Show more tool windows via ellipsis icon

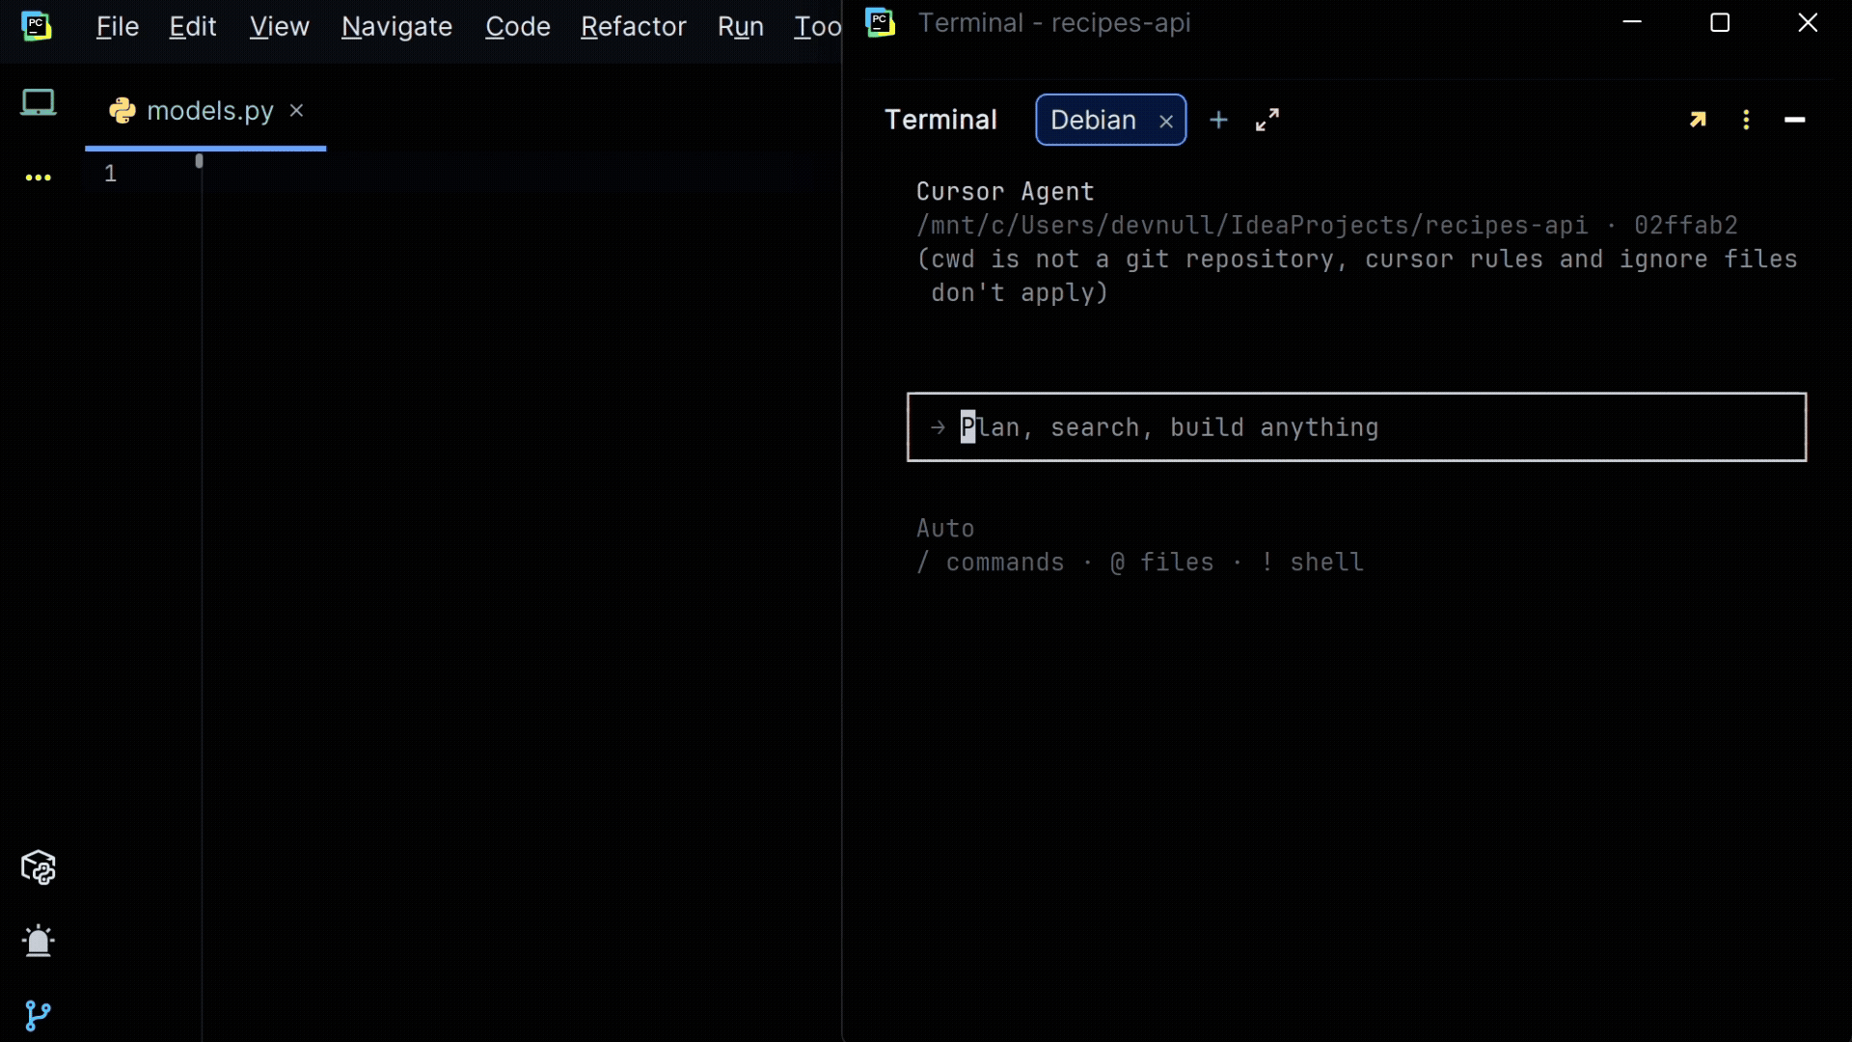(x=39, y=178)
